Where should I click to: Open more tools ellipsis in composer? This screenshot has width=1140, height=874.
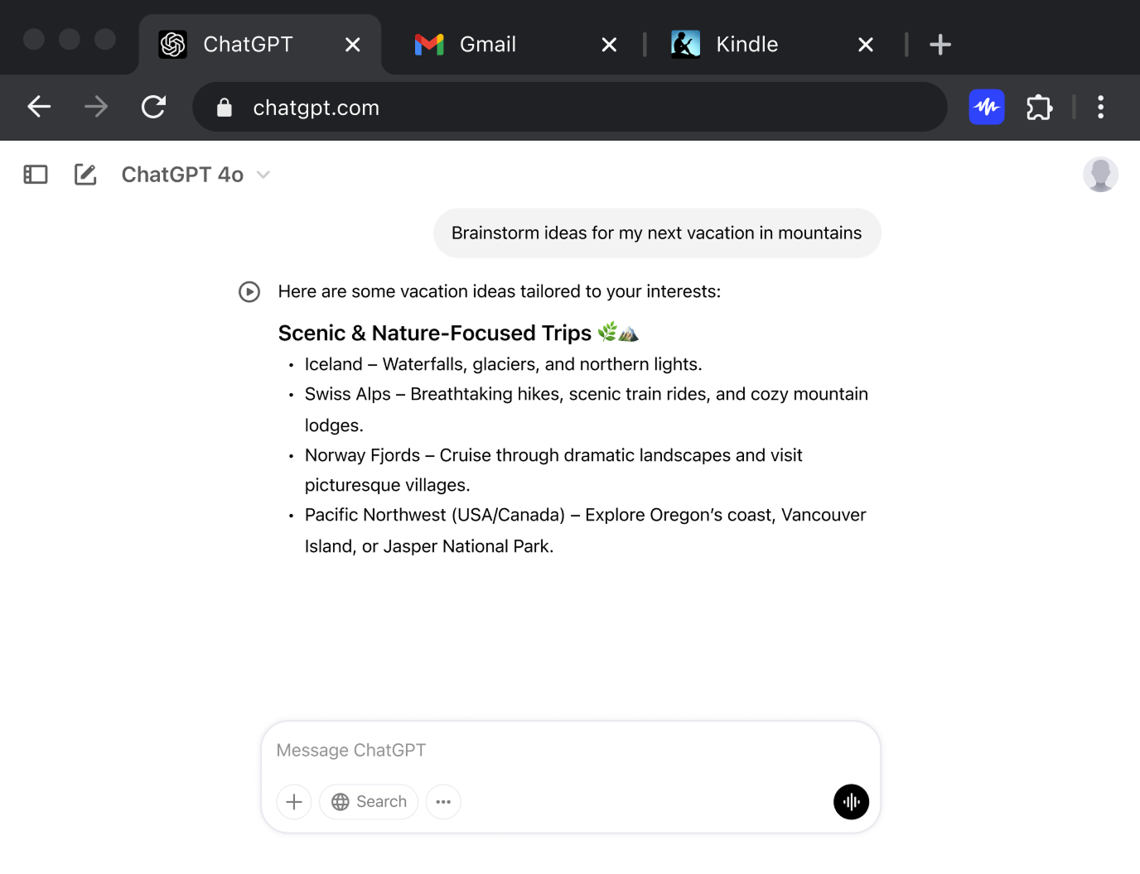tap(443, 802)
